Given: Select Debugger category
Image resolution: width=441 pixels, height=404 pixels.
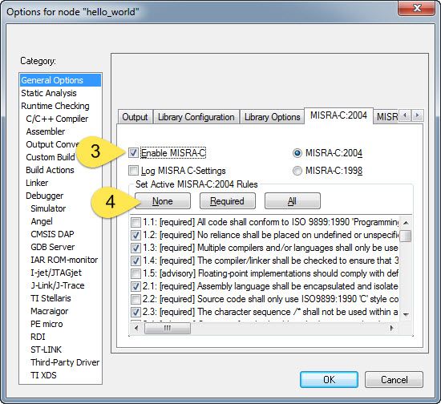Looking at the screenshot, I should [60, 196].
